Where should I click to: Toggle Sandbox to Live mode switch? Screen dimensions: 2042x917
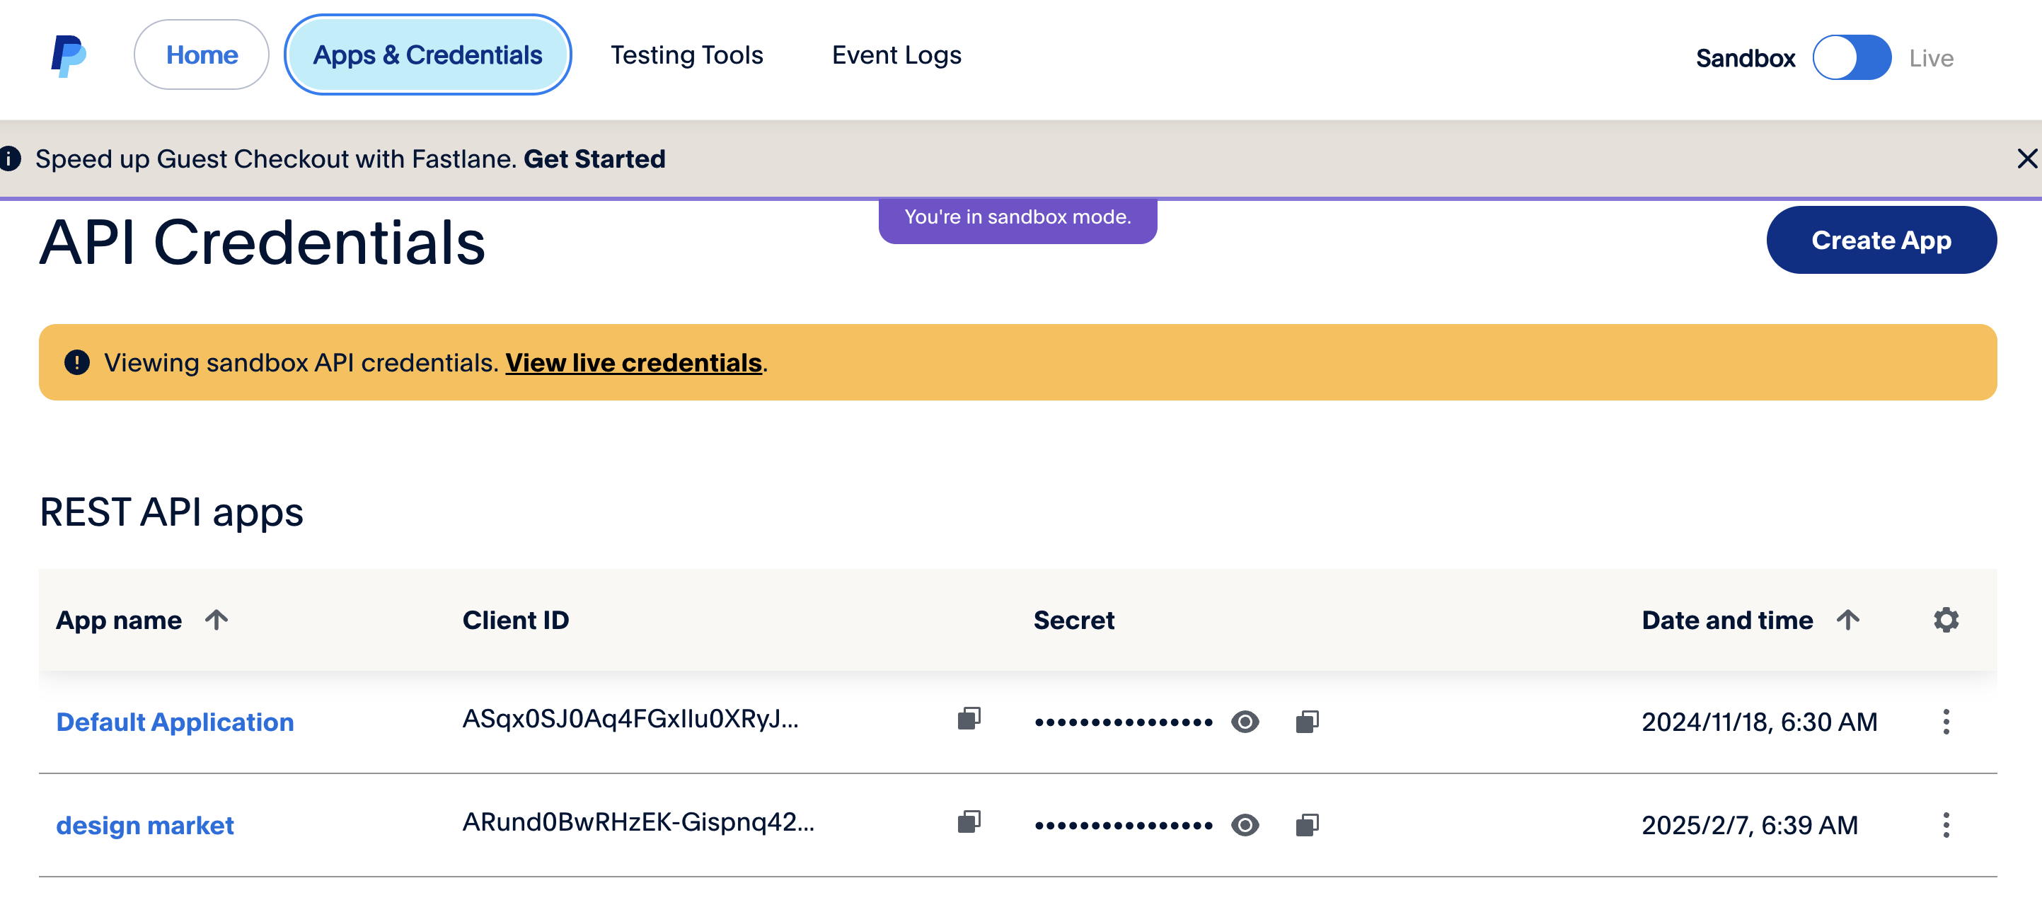[x=1852, y=57]
